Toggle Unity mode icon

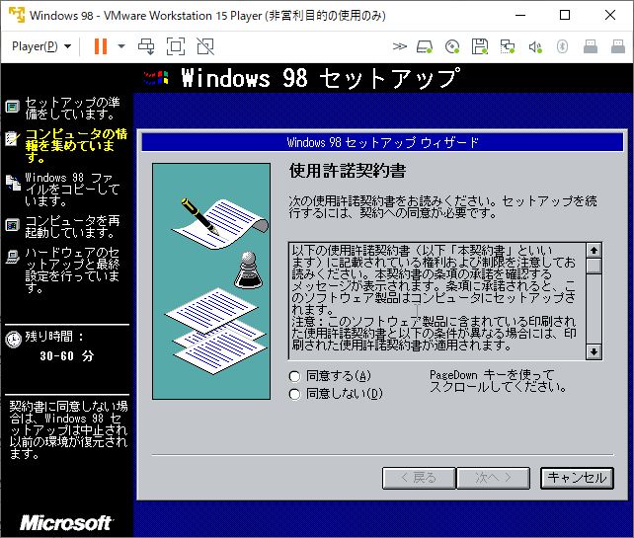tap(205, 46)
